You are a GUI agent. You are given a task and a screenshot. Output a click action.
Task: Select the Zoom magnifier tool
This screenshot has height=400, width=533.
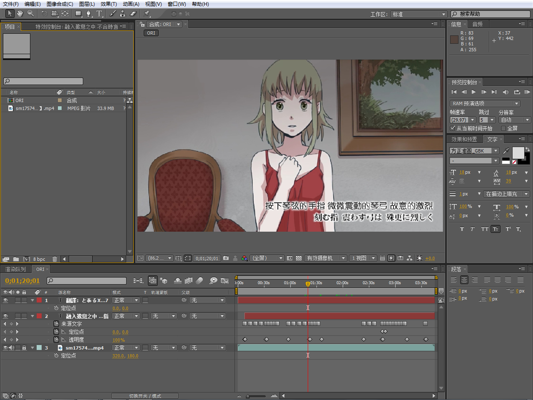point(30,14)
